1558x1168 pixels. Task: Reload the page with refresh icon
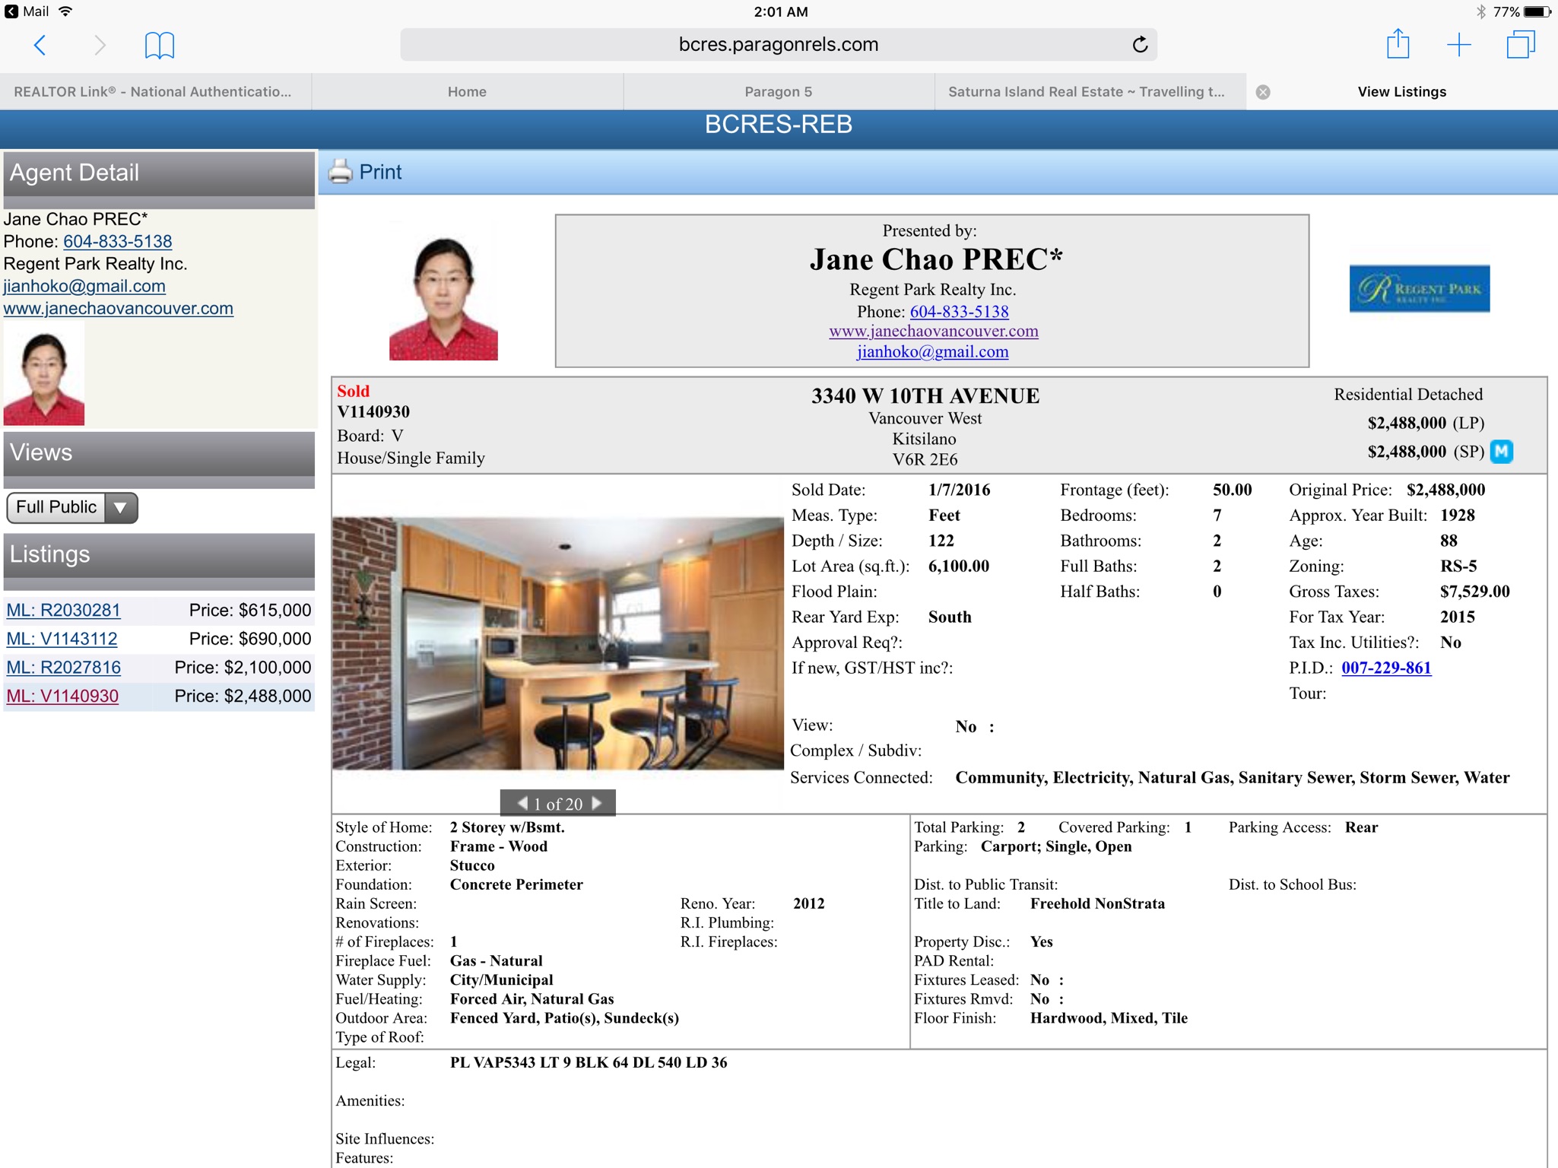tap(1139, 45)
